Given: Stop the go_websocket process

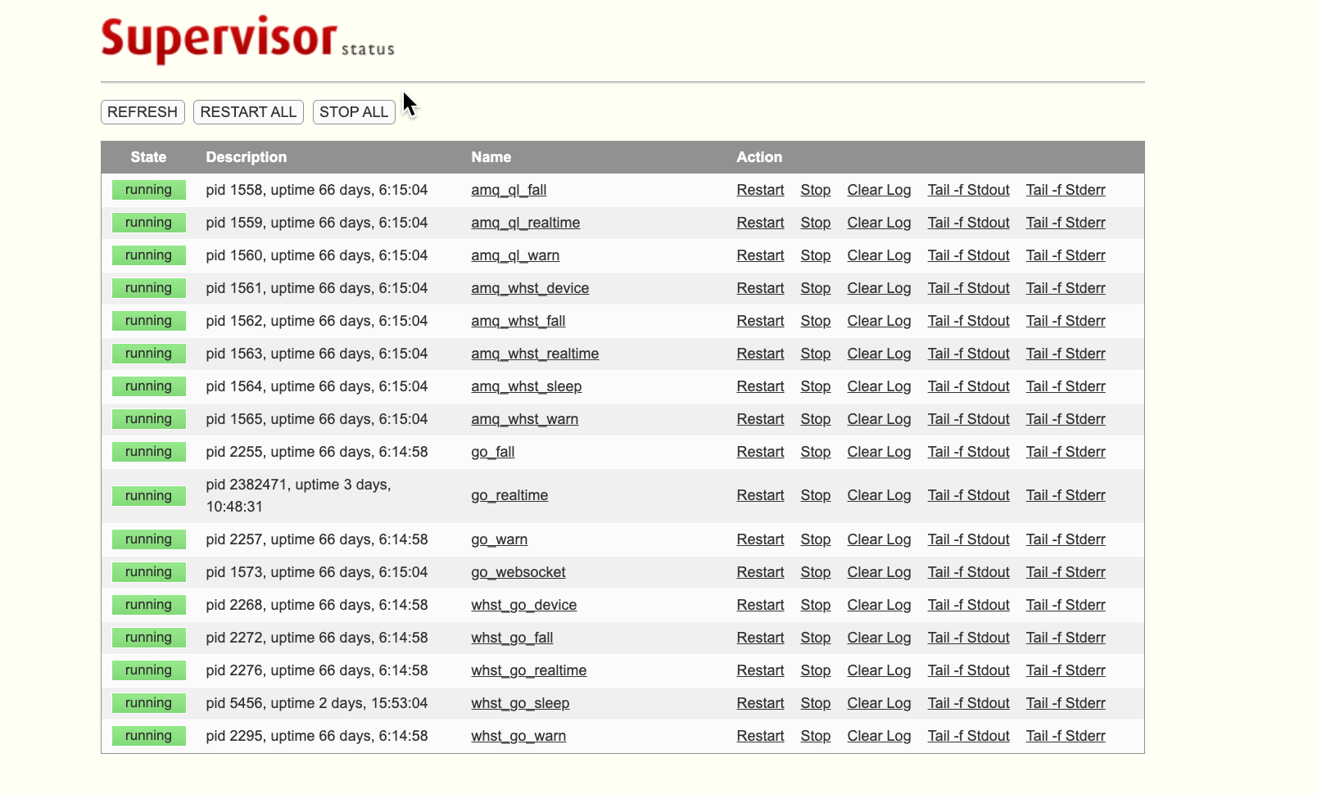Looking at the screenshot, I should click(816, 572).
